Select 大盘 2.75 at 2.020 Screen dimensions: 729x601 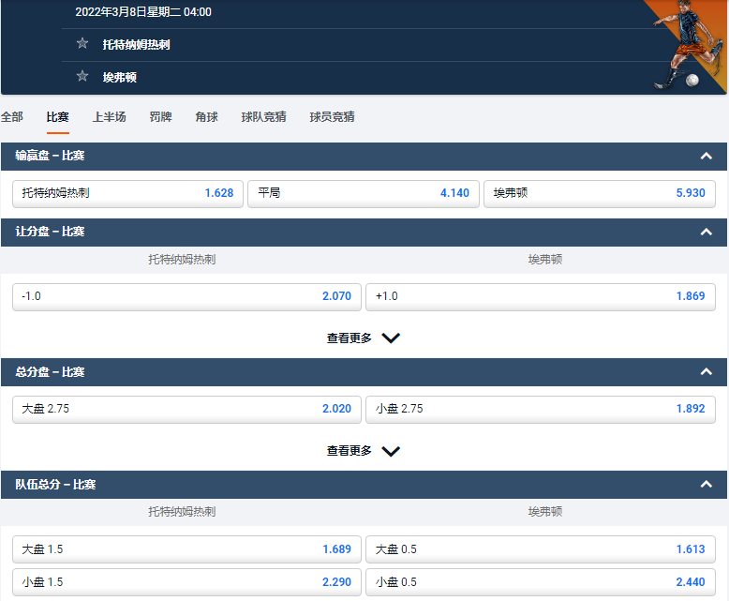coord(186,409)
